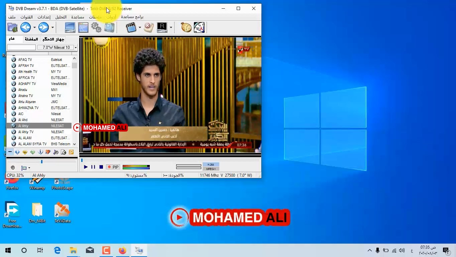Select the Afri Health TV channel
The image size is (456, 257).
(39, 72)
